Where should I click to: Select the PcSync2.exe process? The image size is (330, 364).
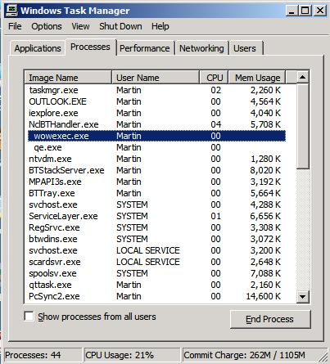(157, 296)
